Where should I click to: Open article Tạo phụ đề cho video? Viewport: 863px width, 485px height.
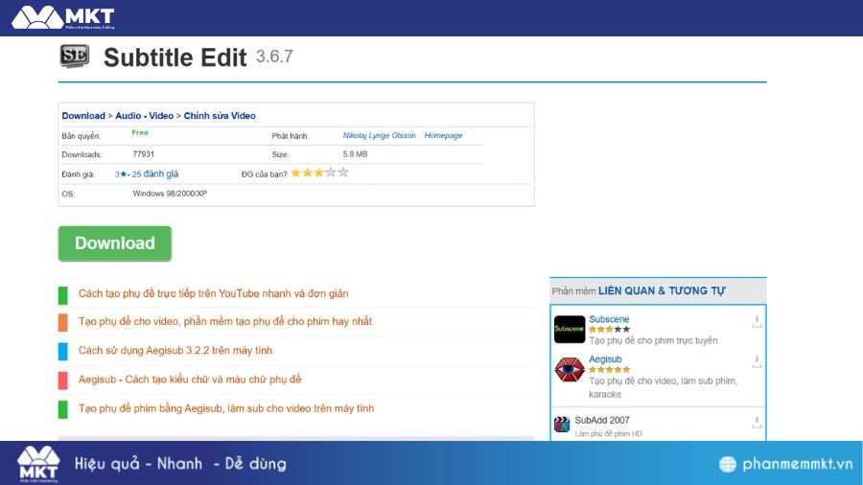225,321
